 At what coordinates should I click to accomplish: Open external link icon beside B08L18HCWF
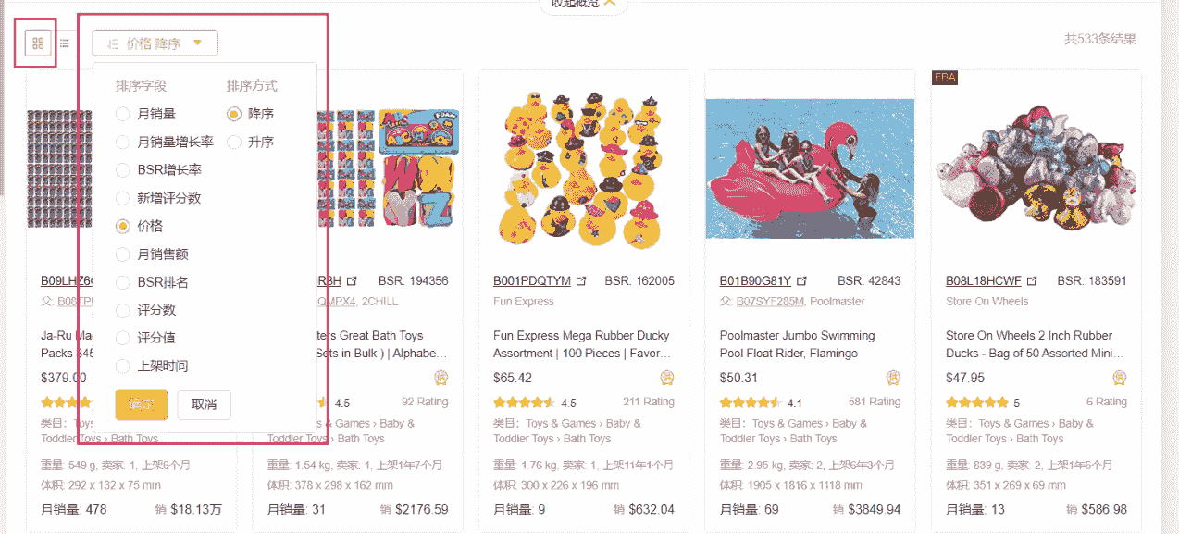point(1032,281)
